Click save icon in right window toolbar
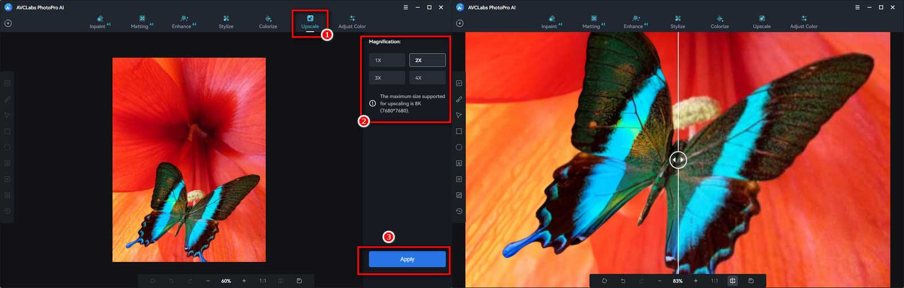 pos(751,281)
